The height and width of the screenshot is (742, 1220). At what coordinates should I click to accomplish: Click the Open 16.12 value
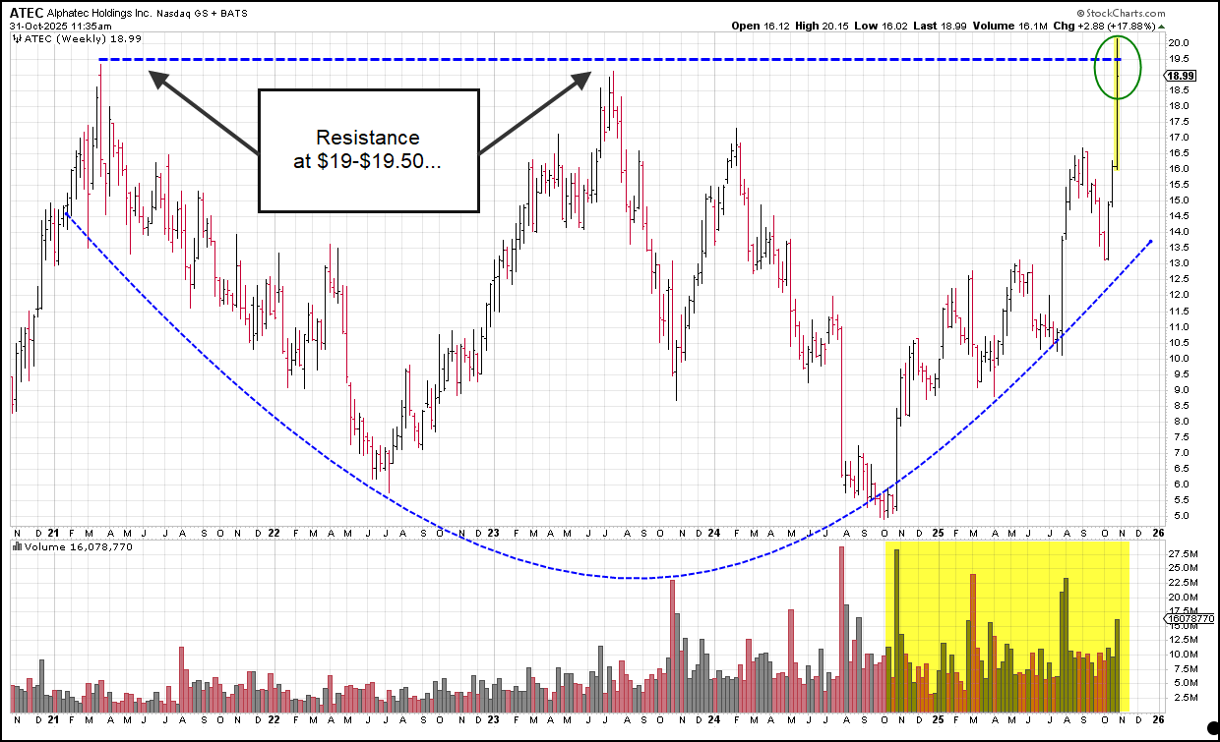pyautogui.click(x=762, y=26)
